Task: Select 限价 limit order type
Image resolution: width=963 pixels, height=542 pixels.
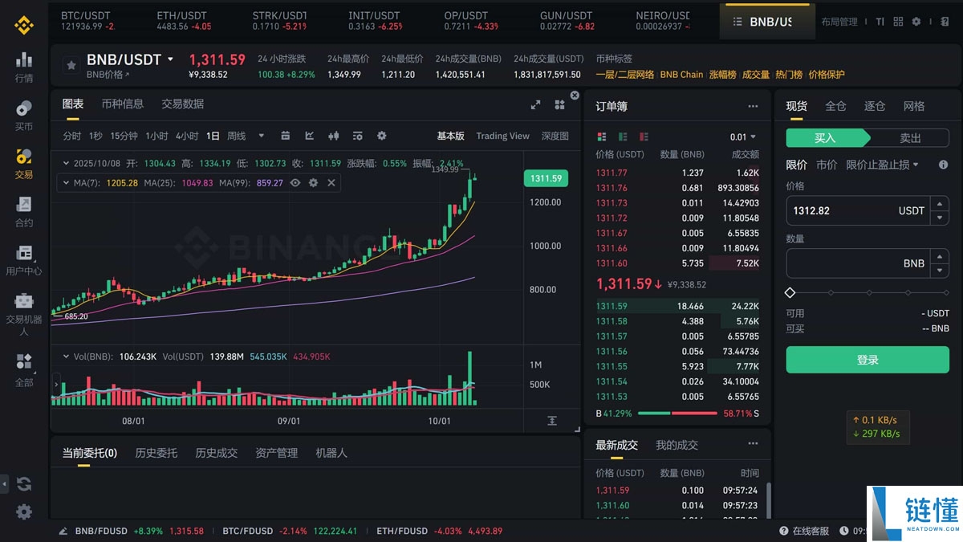Action: point(797,165)
